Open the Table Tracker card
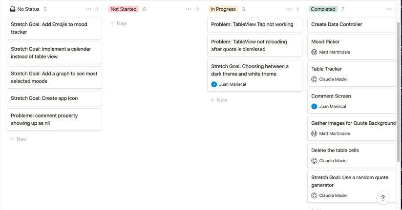Screen dimensions: 402x210 tap(352, 74)
